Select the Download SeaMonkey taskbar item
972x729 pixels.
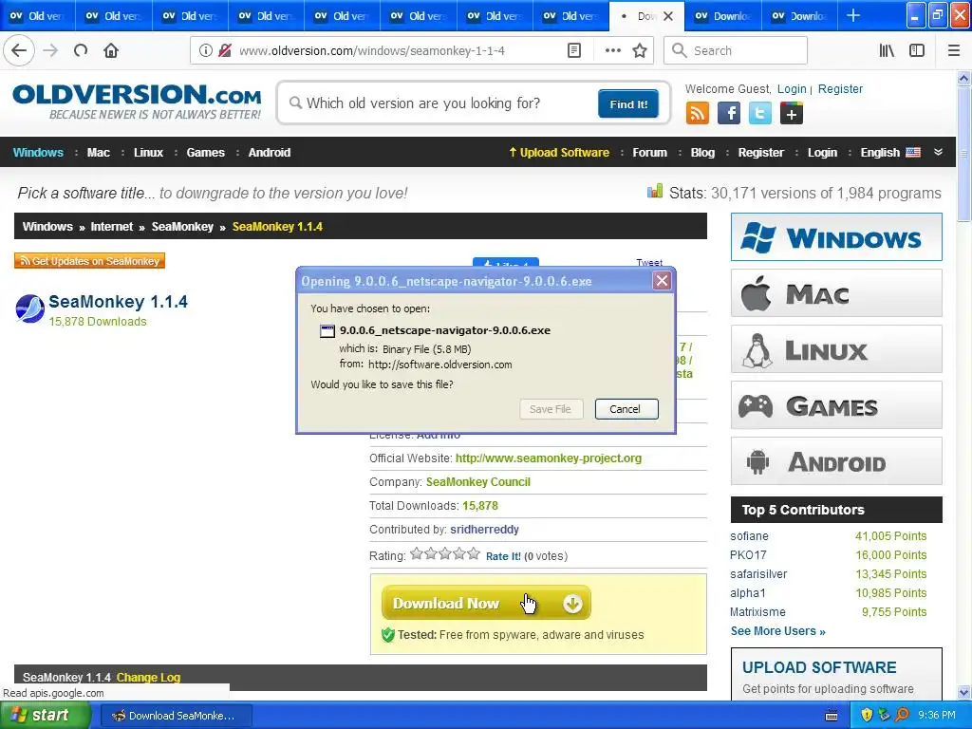176,716
